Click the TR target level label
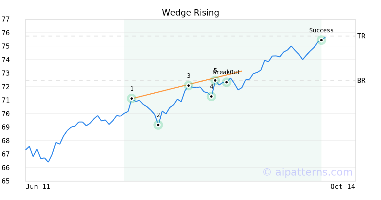381x200 pixels. pos(361,36)
